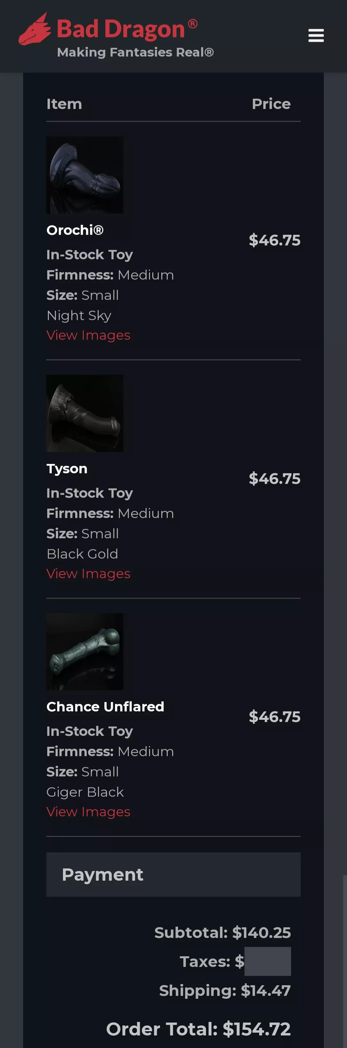Click the Bad Dragon brand name
The height and width of the screenshot is (1048, 347).
point(121,29)
